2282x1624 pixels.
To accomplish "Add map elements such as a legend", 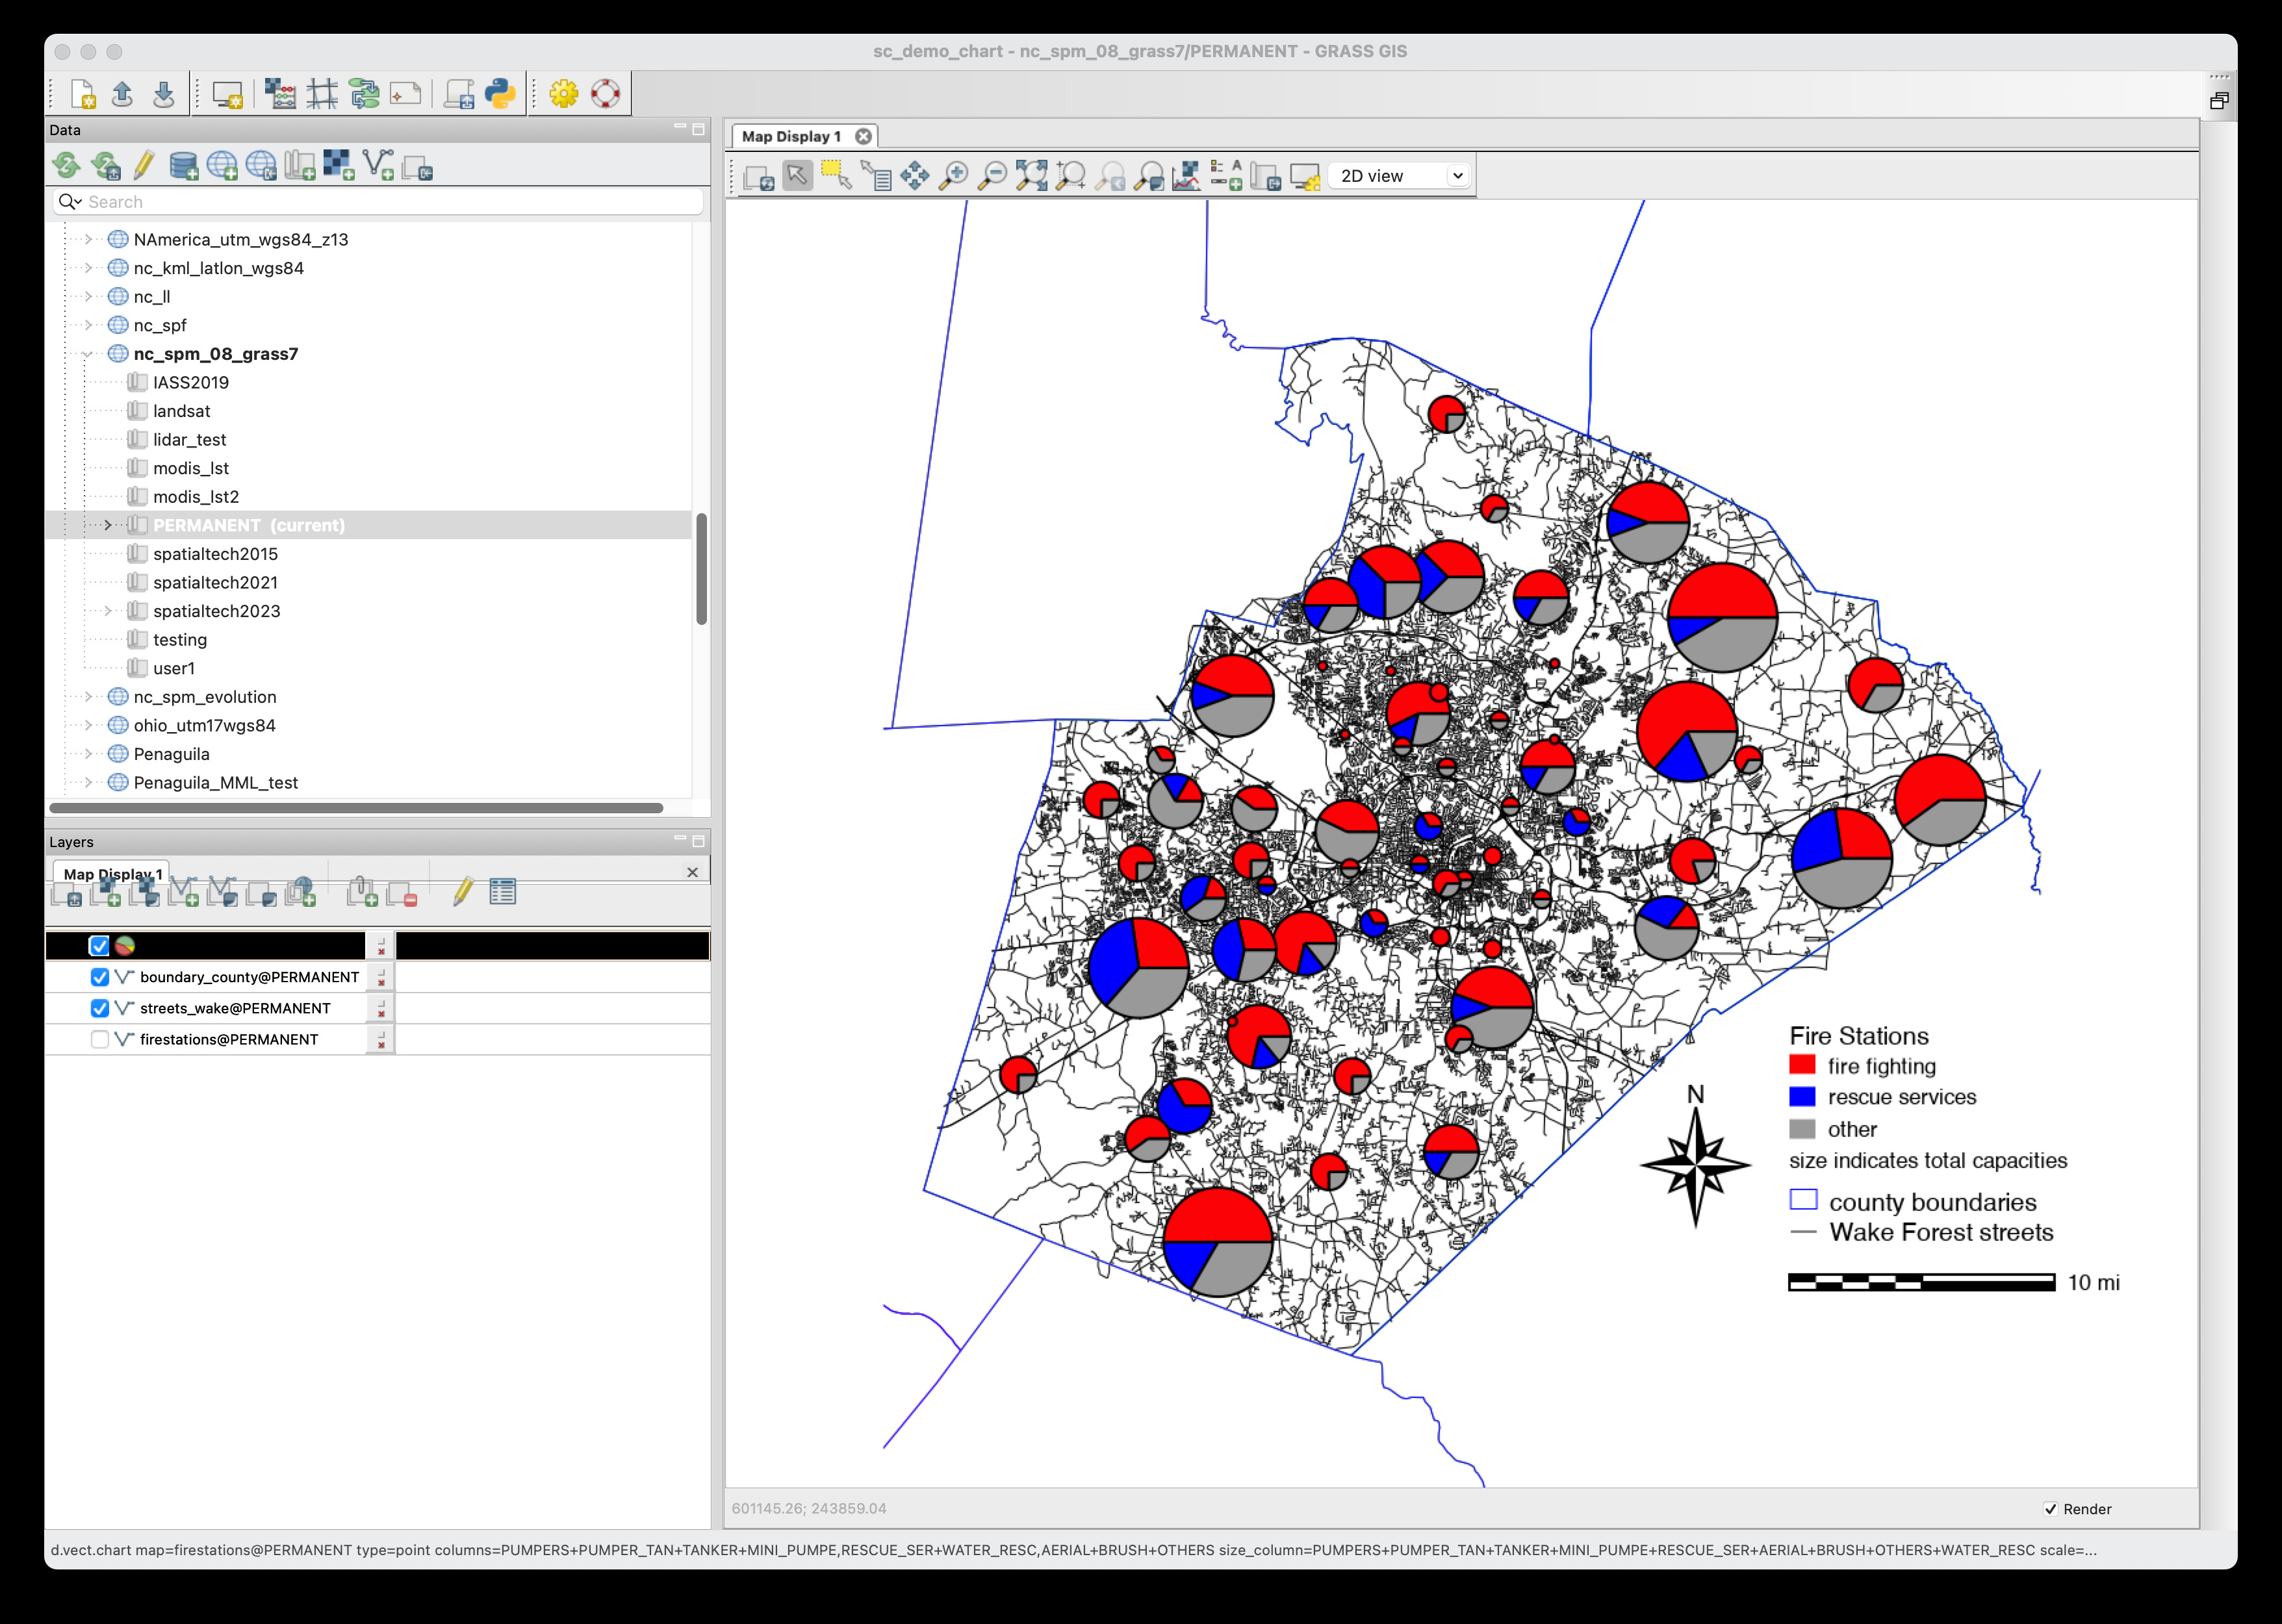I will point(1226,176).
